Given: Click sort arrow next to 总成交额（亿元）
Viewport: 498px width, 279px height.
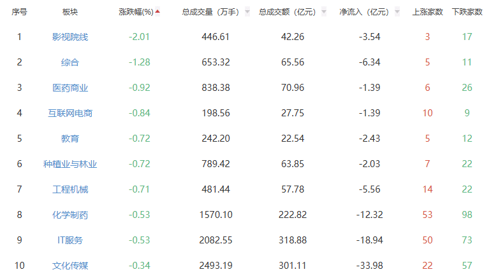Looking at the screenshot, I should coord(325,12).
